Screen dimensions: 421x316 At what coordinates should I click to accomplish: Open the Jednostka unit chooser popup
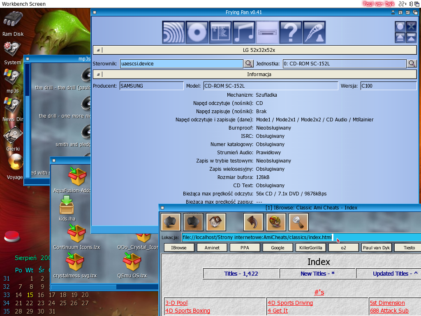pyautogui.click(x=412, y=64)
